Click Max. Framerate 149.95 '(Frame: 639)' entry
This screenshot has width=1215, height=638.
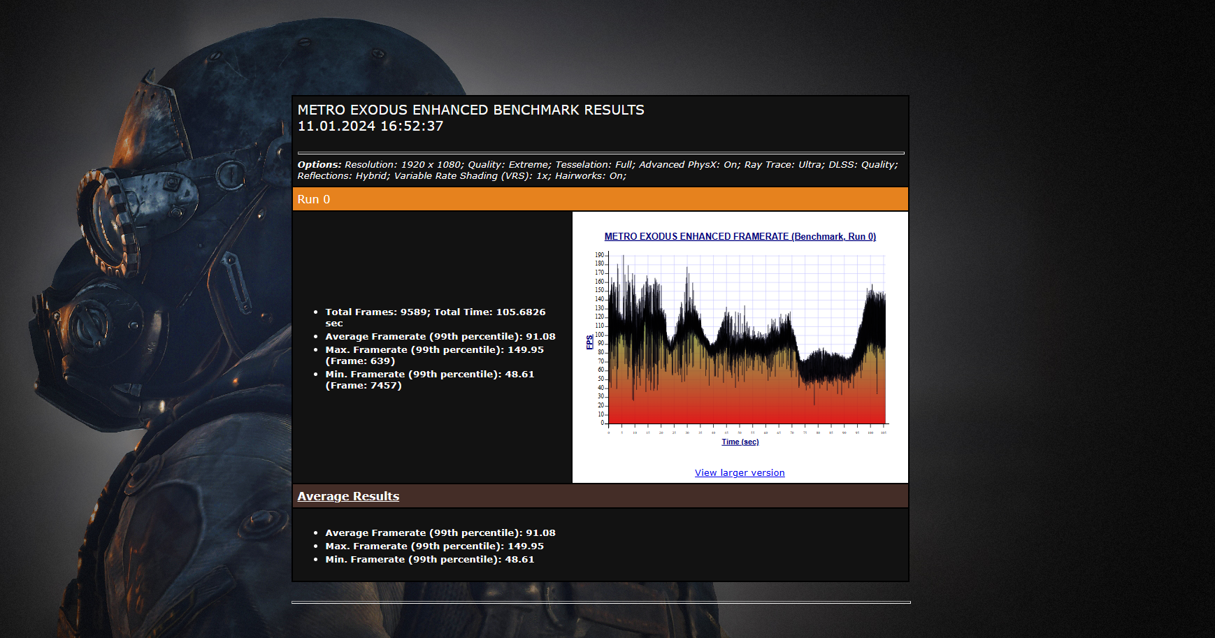434,355
